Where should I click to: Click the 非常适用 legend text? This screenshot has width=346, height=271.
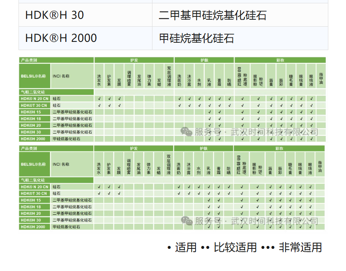click(300, 248)
